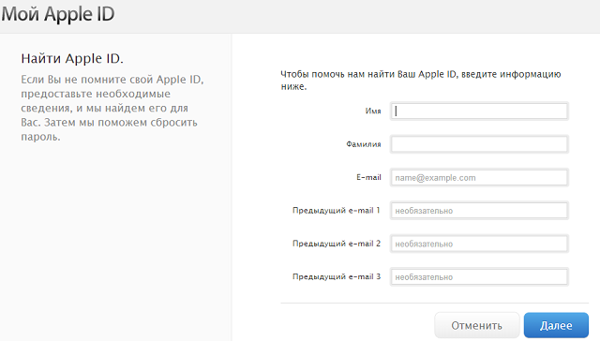600x341 pixels.
Task: Click the paragraph starting Если Вы не помните
Action: click(112, 108)
